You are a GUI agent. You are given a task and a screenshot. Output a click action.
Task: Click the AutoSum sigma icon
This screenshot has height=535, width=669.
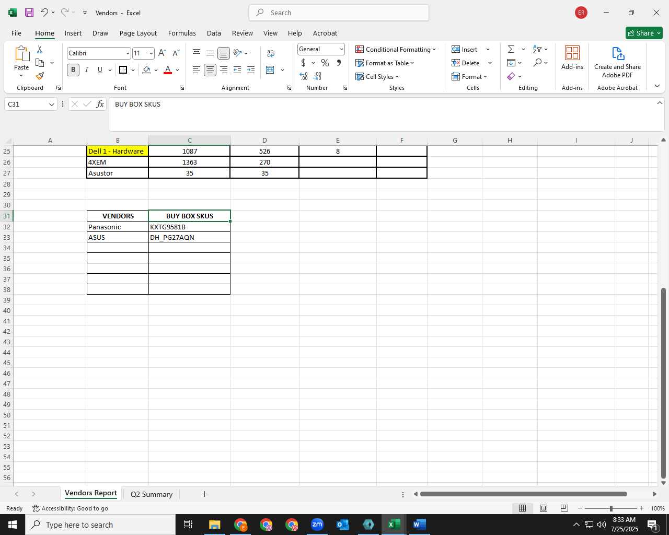[x=511, y=49]
